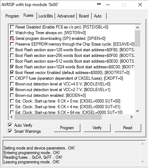Click fuse list scroll up arrow
The width and height of the screenshot is (148, 168).
(138, 27)
